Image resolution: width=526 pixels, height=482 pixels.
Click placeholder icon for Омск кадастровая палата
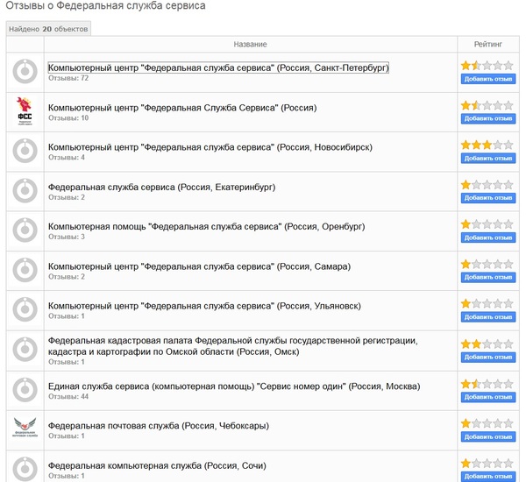25,350
